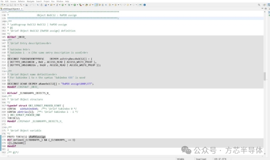
Task: Click the Back navigation arrow icon
Action: point(128,5)
